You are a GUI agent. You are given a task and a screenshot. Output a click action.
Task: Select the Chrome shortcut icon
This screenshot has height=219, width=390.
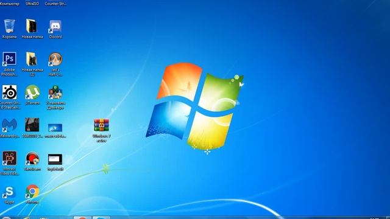tap(32, 192)
